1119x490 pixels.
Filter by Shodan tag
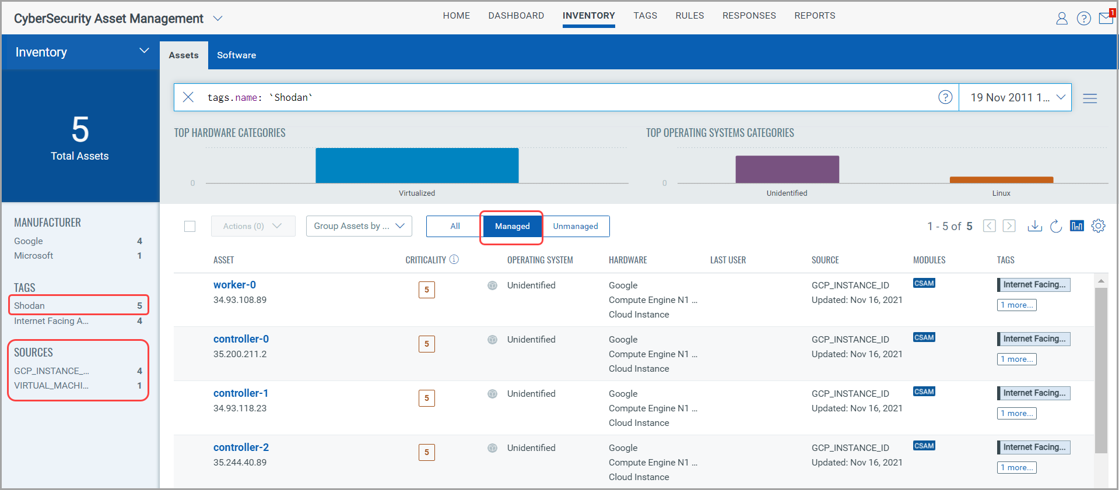[x=78, y=305]
